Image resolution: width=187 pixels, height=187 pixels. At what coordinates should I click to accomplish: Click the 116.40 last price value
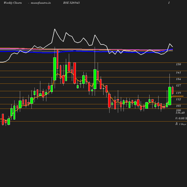click(180, 113)
